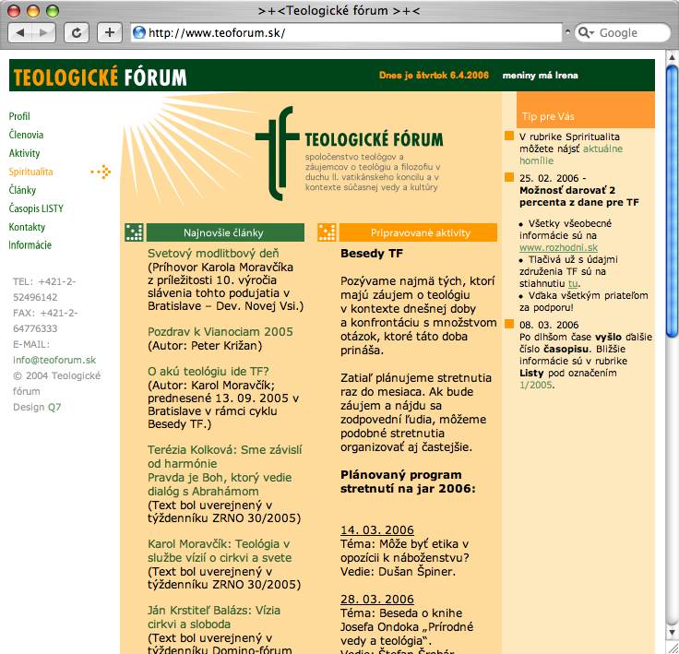Click the window resize grip icon
679x654 pixels.
click(x=672, y=648)
